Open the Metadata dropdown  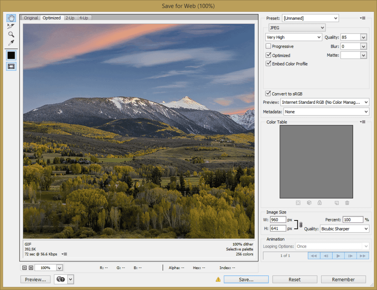coord(326,112)
